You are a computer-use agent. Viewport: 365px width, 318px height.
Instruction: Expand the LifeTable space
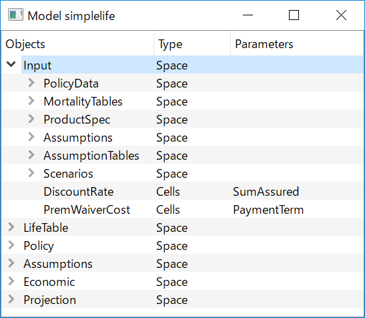pos(11,227)
